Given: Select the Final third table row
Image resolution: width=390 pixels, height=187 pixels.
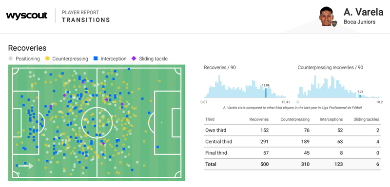Looking at the screenshot, I should point(292,153).
